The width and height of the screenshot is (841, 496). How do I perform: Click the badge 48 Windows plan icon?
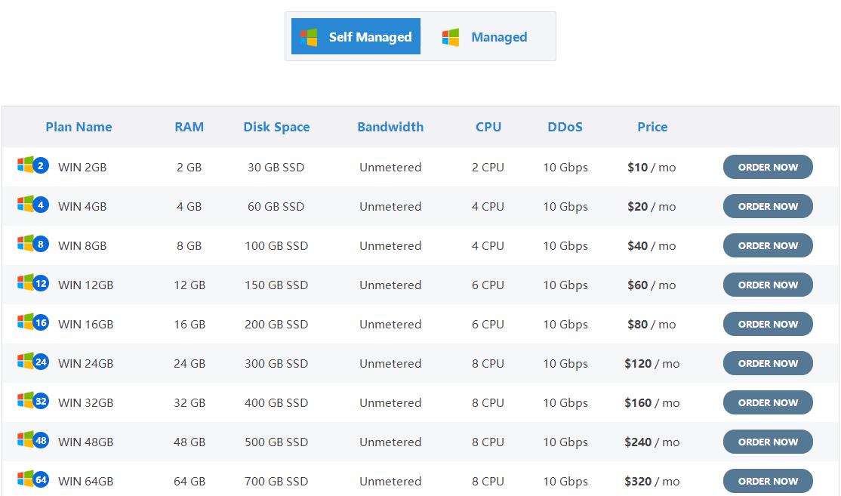click(31, 442)
